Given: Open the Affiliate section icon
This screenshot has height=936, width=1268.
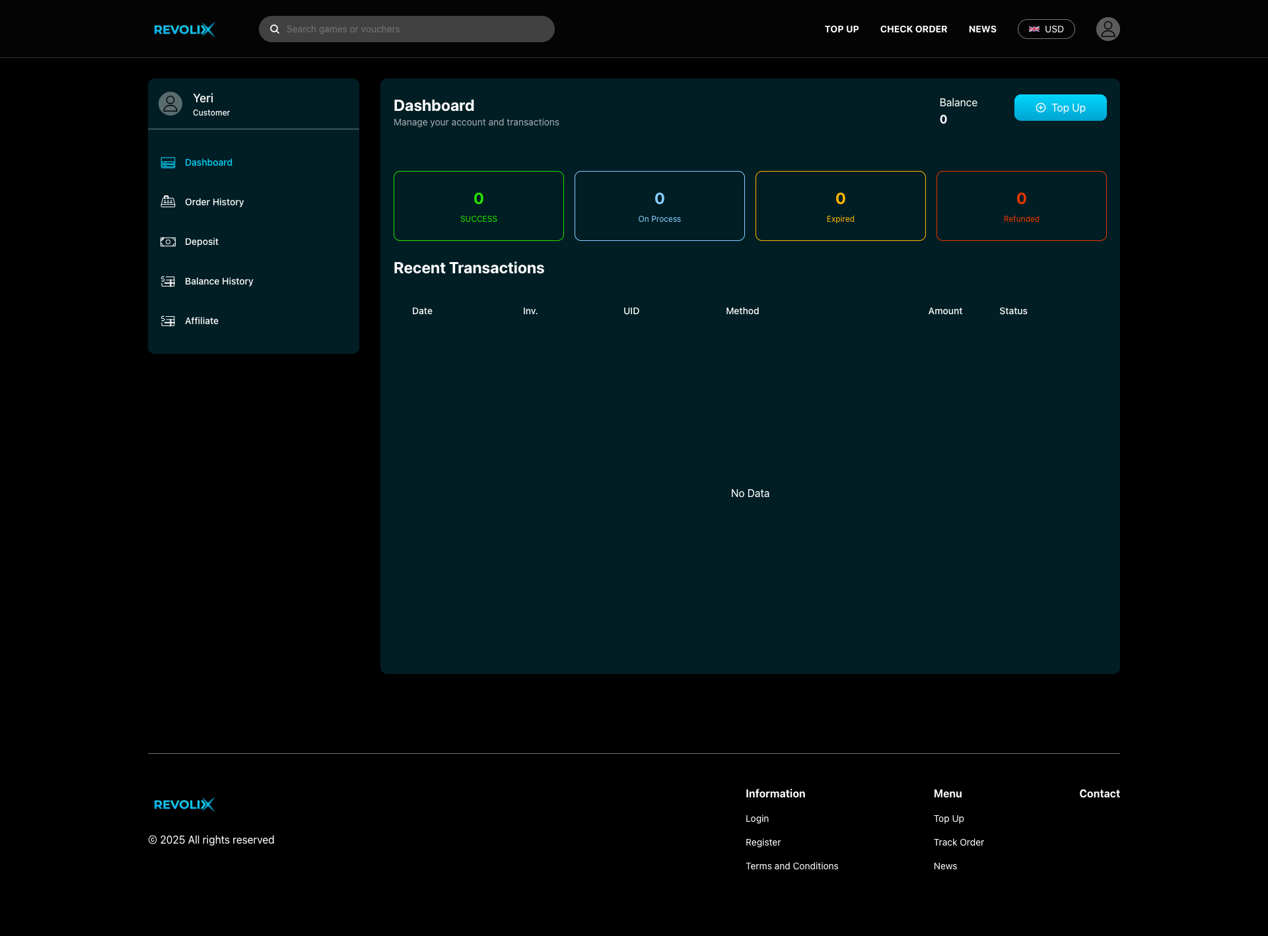Looking at the screenshot, I should pos(167,321).
